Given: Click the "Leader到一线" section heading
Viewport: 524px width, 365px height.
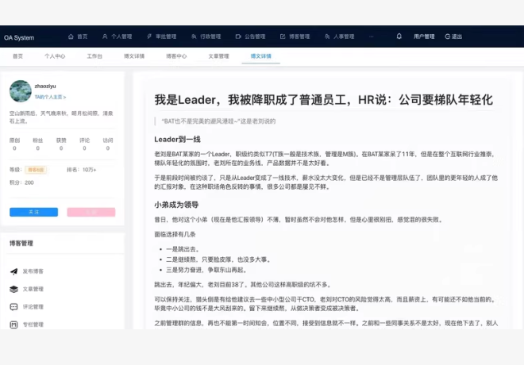Looking at the screenshot, I should pyautogui.click(x=177, y=139).
